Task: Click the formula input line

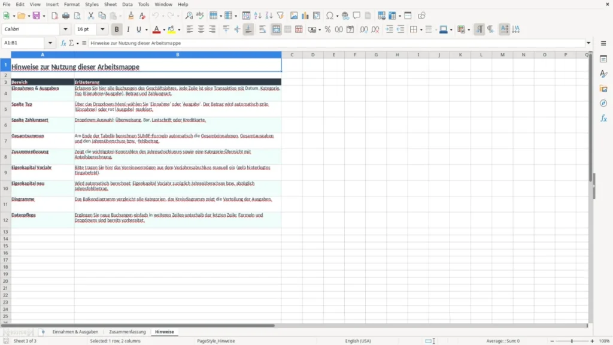Action: point(336,43)
